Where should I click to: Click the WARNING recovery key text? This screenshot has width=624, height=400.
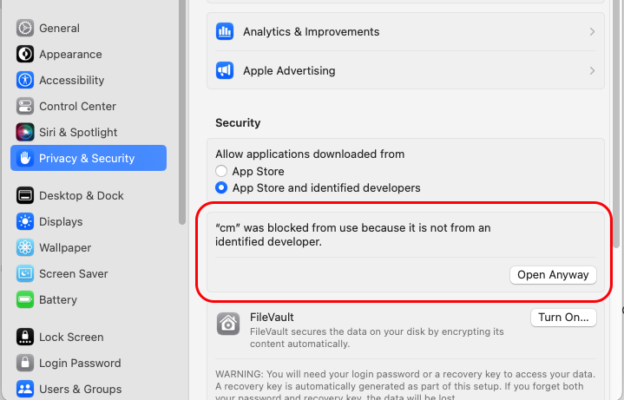pyautogui.click(x=405, y=385)
